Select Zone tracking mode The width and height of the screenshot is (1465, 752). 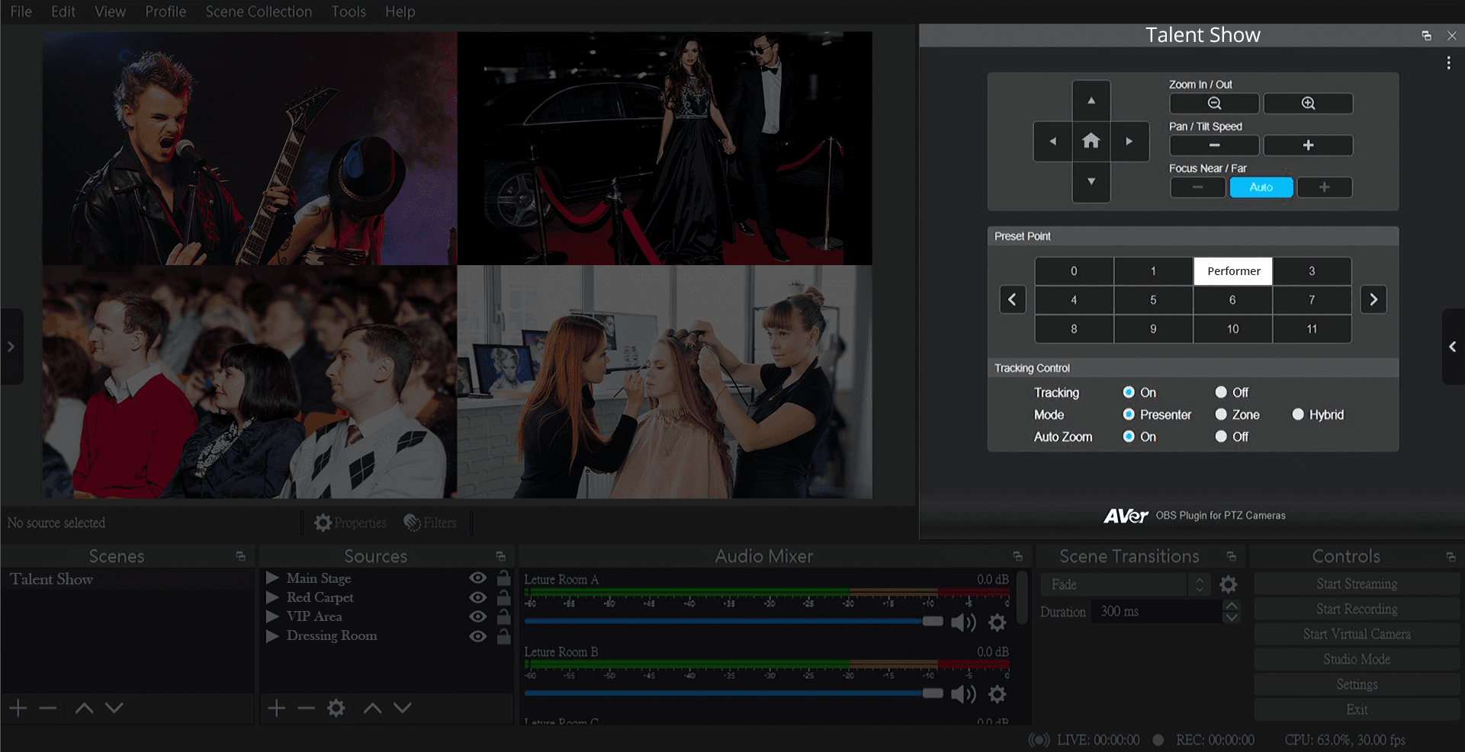pos(1221,414)
